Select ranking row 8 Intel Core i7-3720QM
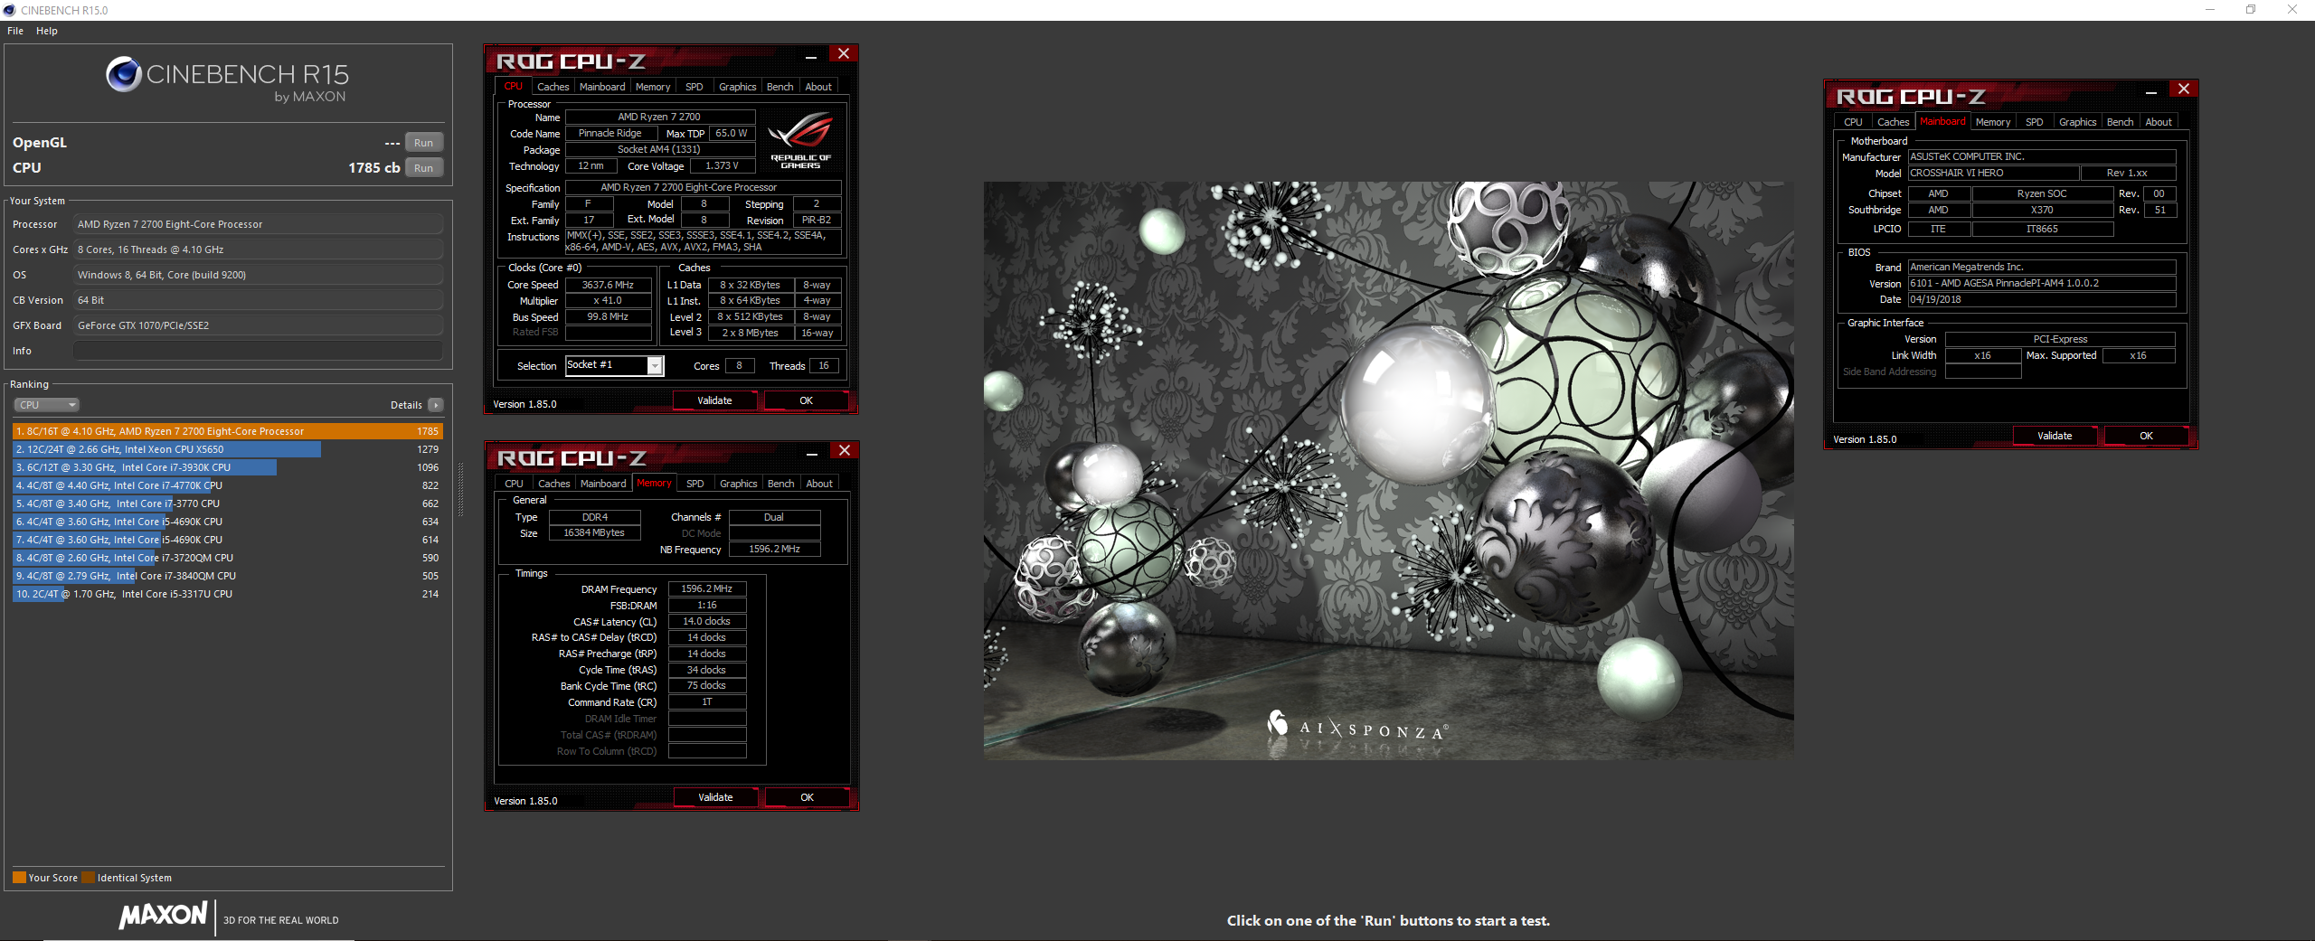2315x941 pixels. tap(228, 558)
